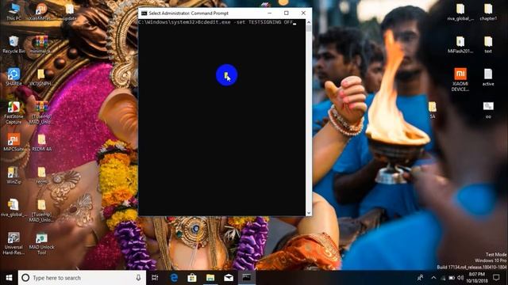Select the VK7JGNPH folder icon
The height and width of the screenshot is (285, 508).
[x=41, y=77]
